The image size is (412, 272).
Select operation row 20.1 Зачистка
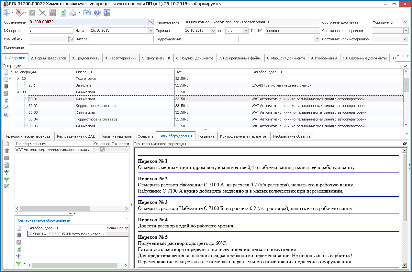point(209,85)
